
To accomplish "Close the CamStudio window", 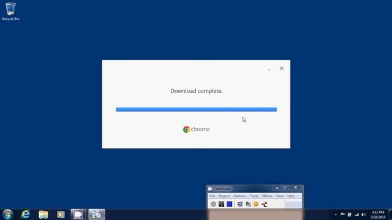I will click(295, 188).
